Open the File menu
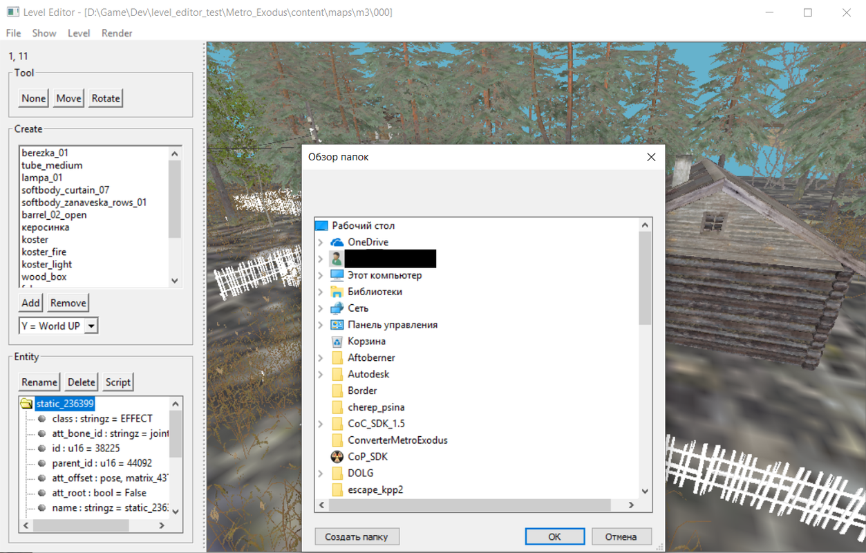Viewport: 866px width, 553px height. [13, 33]
